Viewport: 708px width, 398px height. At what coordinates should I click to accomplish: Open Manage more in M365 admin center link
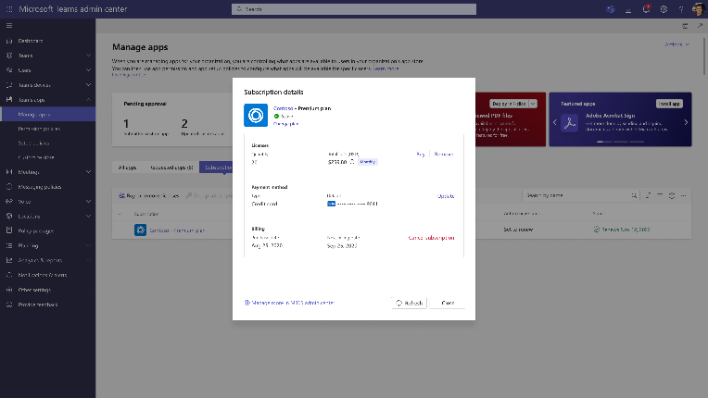point(289,303)
